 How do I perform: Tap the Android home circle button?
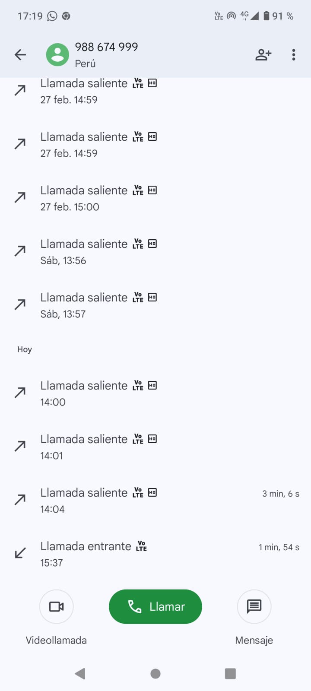(x=155, y=673)
